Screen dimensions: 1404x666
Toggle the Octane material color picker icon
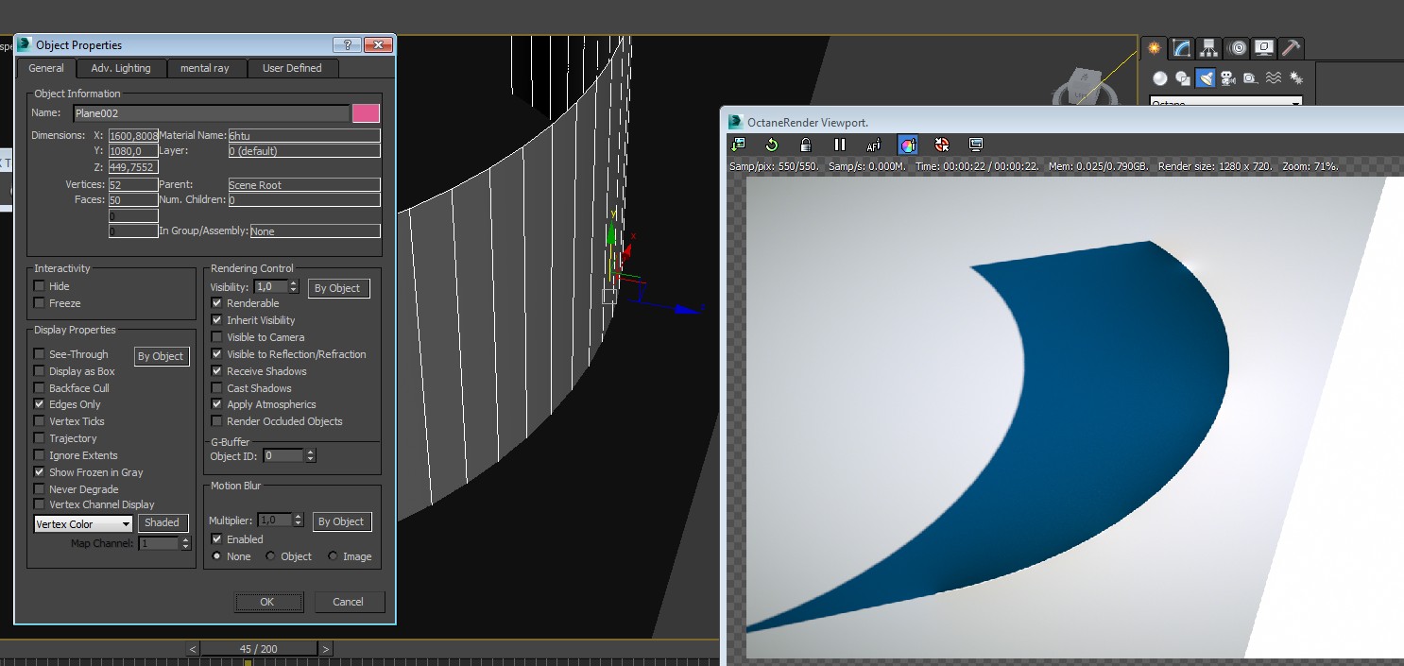(x=907, y=145)
